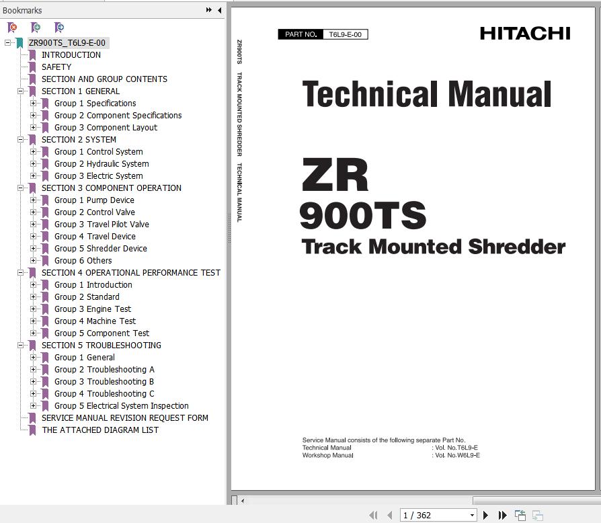Open SECTION AND GROUP CONTENTS bookmark
Screen dimensions: 601x523
pos(104,79)
